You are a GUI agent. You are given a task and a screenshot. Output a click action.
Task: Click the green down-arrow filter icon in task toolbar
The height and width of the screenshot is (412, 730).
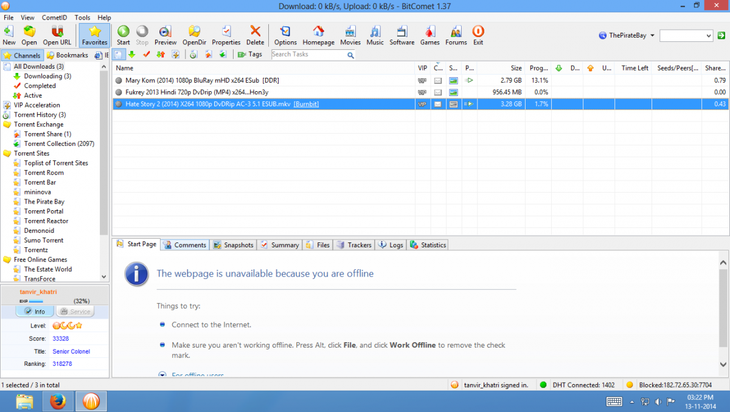(131, 55)
